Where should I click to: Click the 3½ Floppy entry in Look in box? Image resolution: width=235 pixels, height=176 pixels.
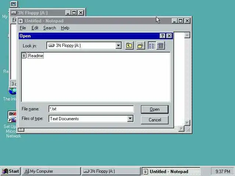pyautogui.click(x=81, y=45)
